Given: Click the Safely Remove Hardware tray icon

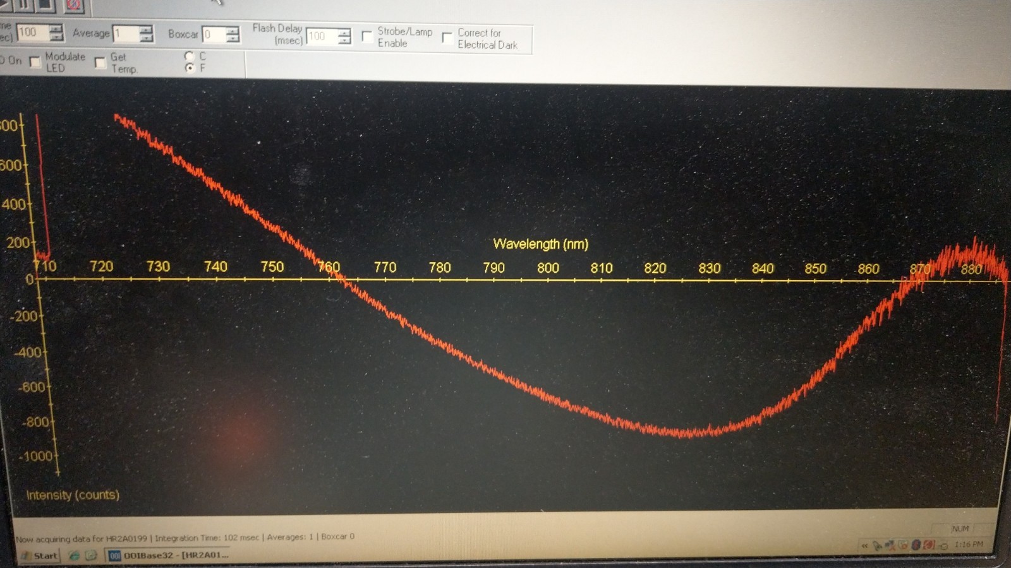Looking at the screenshot, I should [877, 546].
